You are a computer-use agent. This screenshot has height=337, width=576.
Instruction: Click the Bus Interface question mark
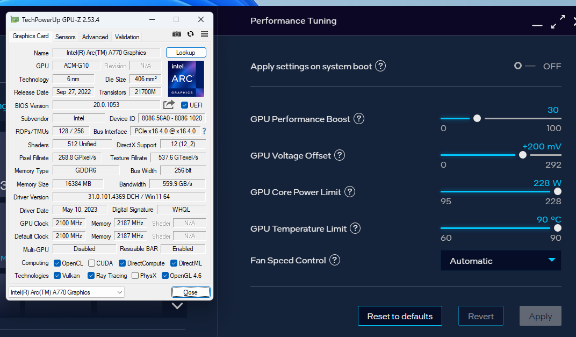tap(204, 131)
